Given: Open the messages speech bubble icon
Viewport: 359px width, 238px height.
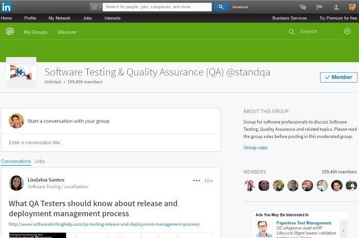Looking at the screenshot, I should 303,7.
